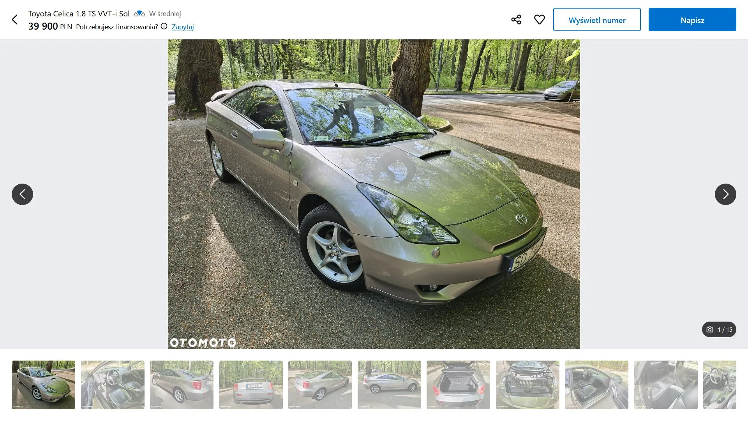Select the black seats thumbnail
Viewport: 748px width, 421px height.
[666, 385]
